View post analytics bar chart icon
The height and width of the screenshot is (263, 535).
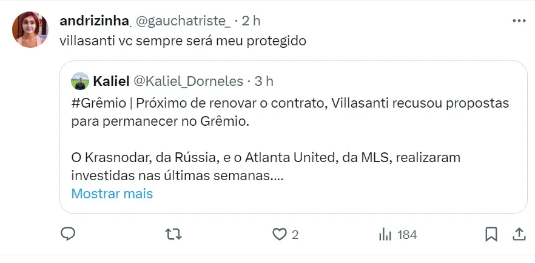(385, 234)
